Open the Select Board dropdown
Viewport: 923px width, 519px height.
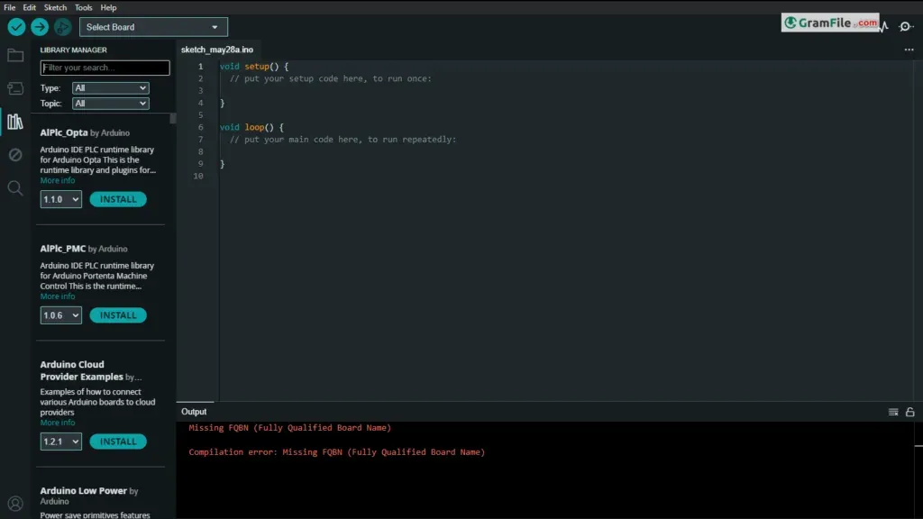(153, 27)
